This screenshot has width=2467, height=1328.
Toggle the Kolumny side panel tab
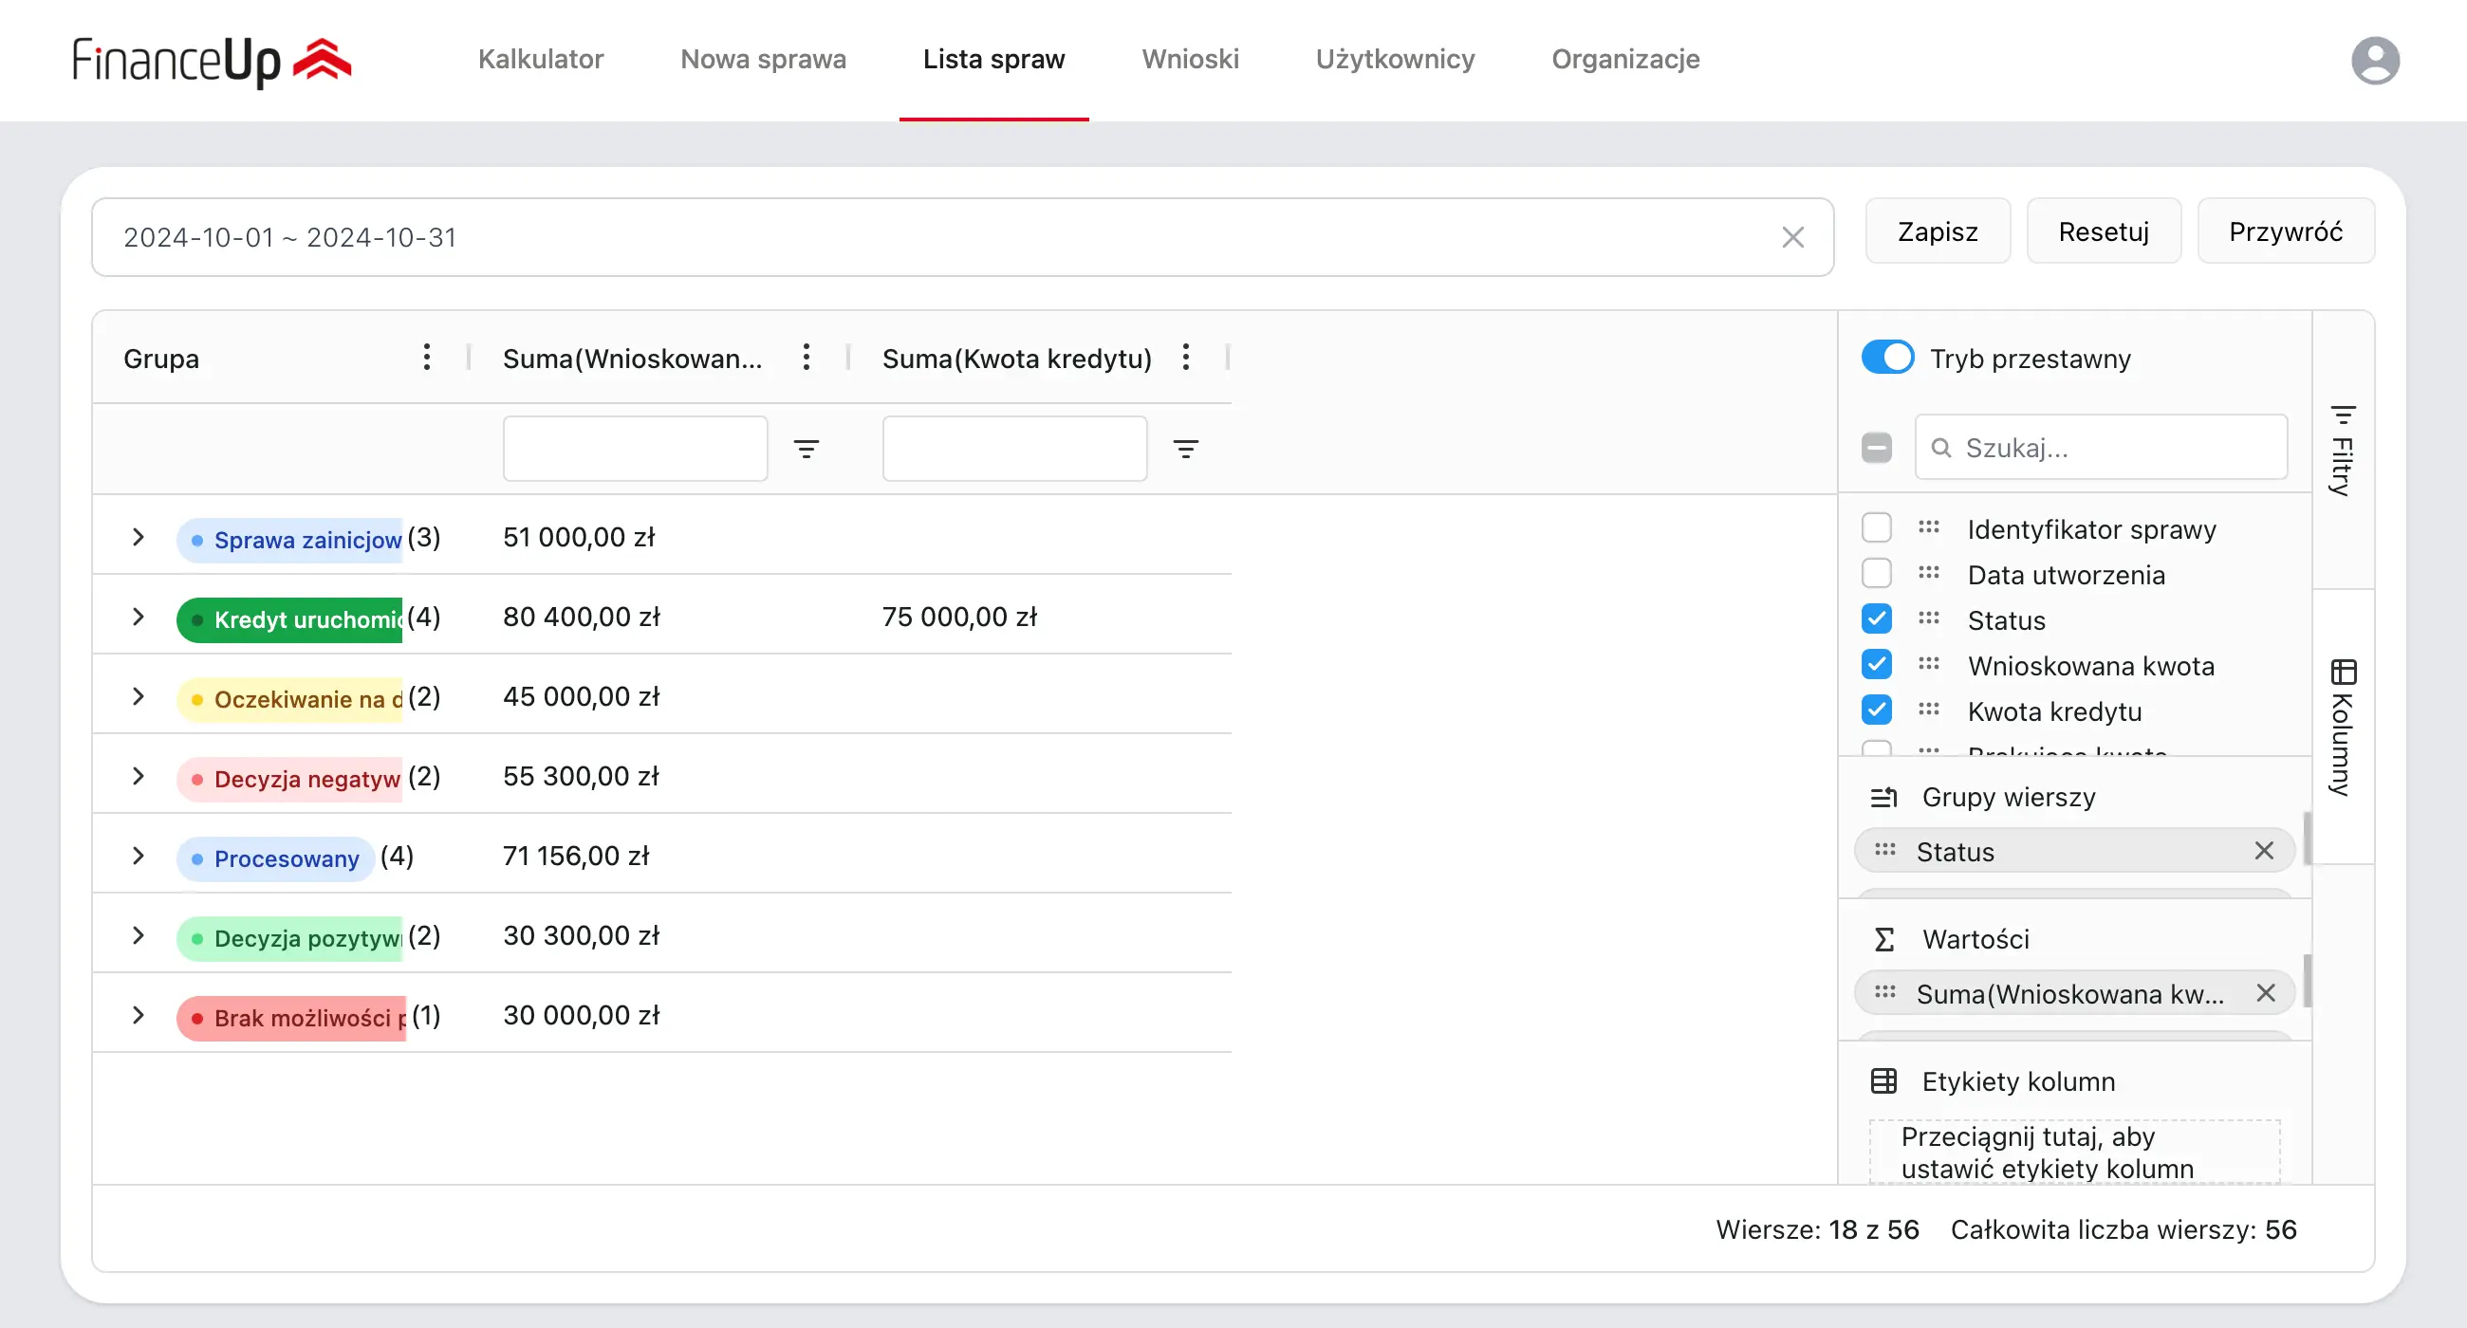click(2343, 727)
